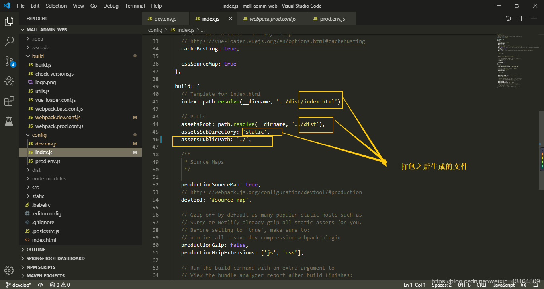This screenshot has height=289, width=544.
Task: Switch to the dev.env.js tab
Action: coord(165,19)
